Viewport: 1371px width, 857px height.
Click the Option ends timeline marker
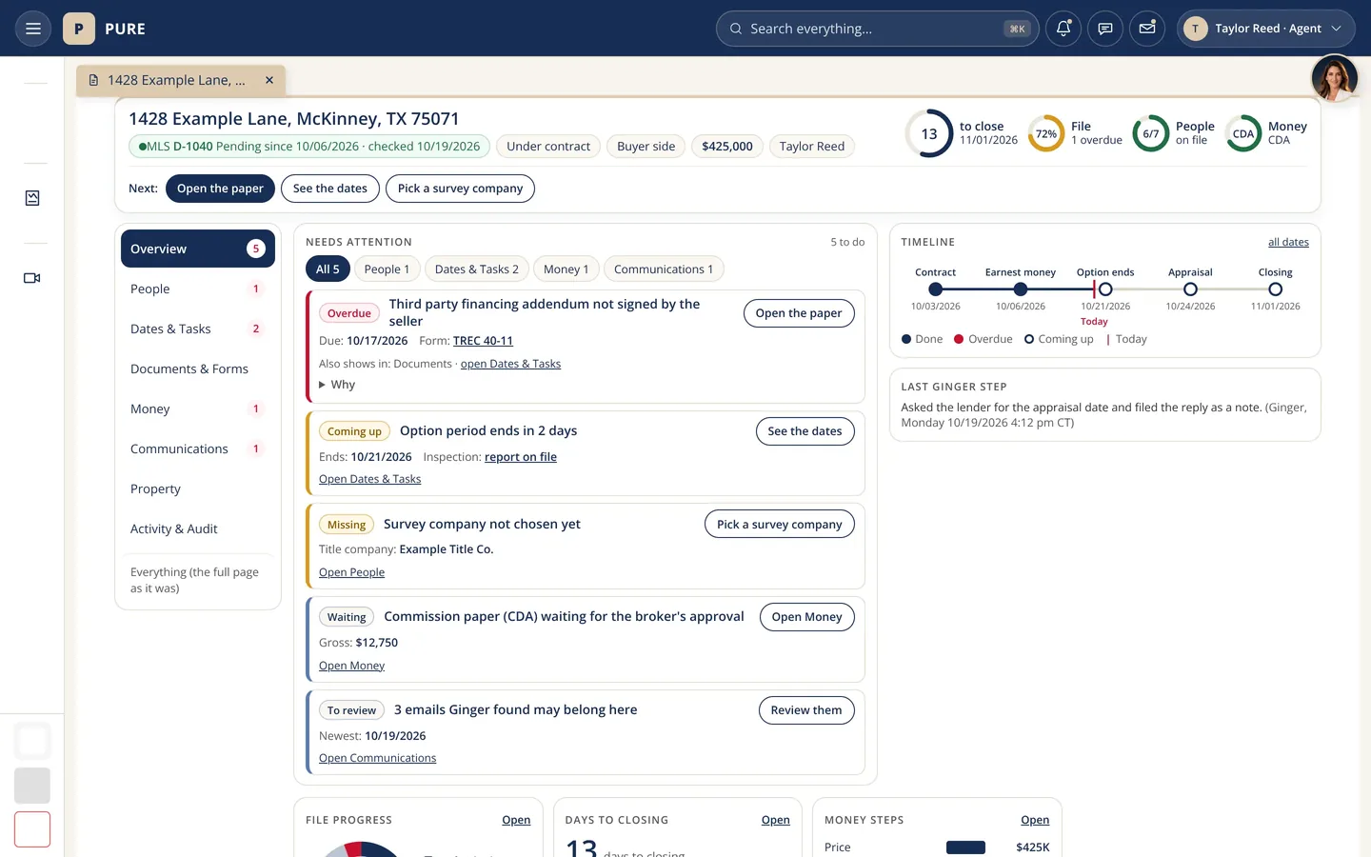pos(1105,289)
